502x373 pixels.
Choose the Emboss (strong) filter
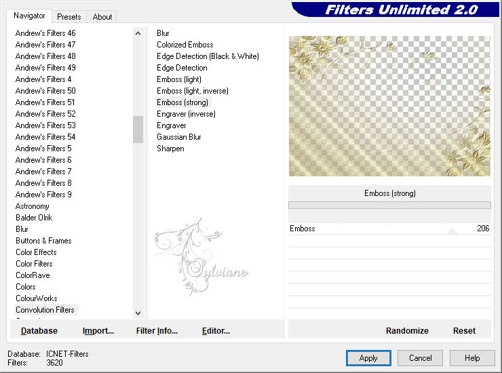point(182,102)
